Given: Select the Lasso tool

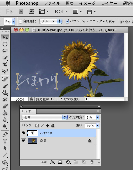Looking at the screenshot, I should (x=5, y=51).
